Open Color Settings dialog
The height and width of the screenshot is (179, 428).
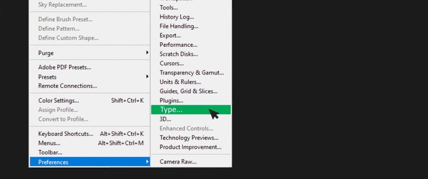click(59, 101)
